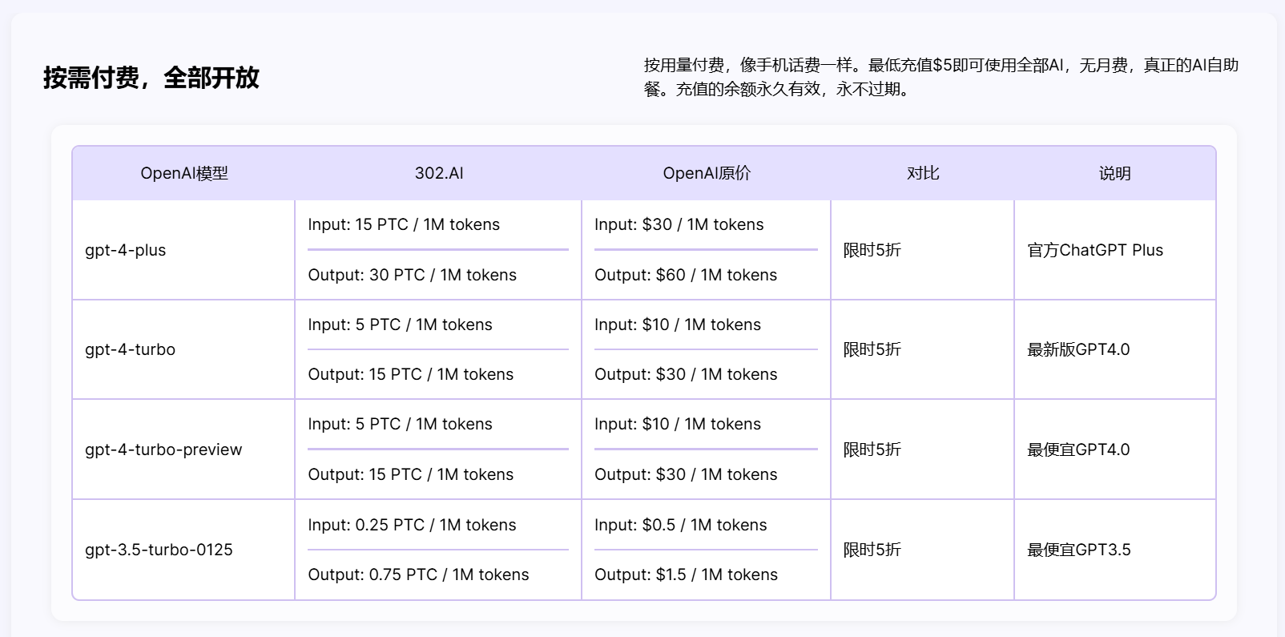The image size is (1285, 637).
Task: Click "Input: 15 PTC / 1M tokens"
Action: tap(404, 224)
